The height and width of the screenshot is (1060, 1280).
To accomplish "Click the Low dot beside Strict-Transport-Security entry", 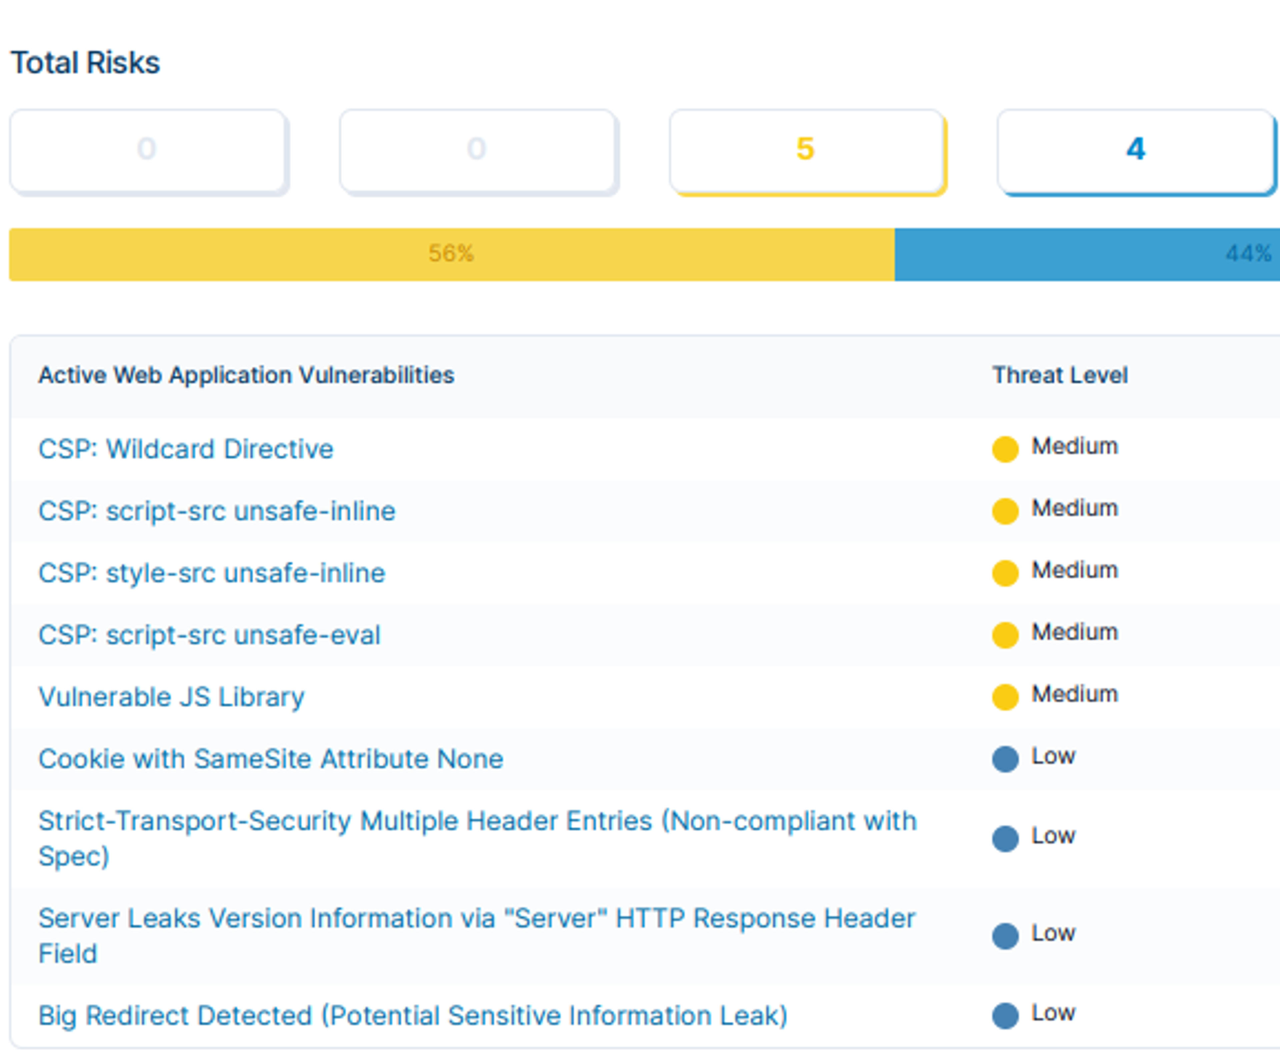I will pos(1005,839).
